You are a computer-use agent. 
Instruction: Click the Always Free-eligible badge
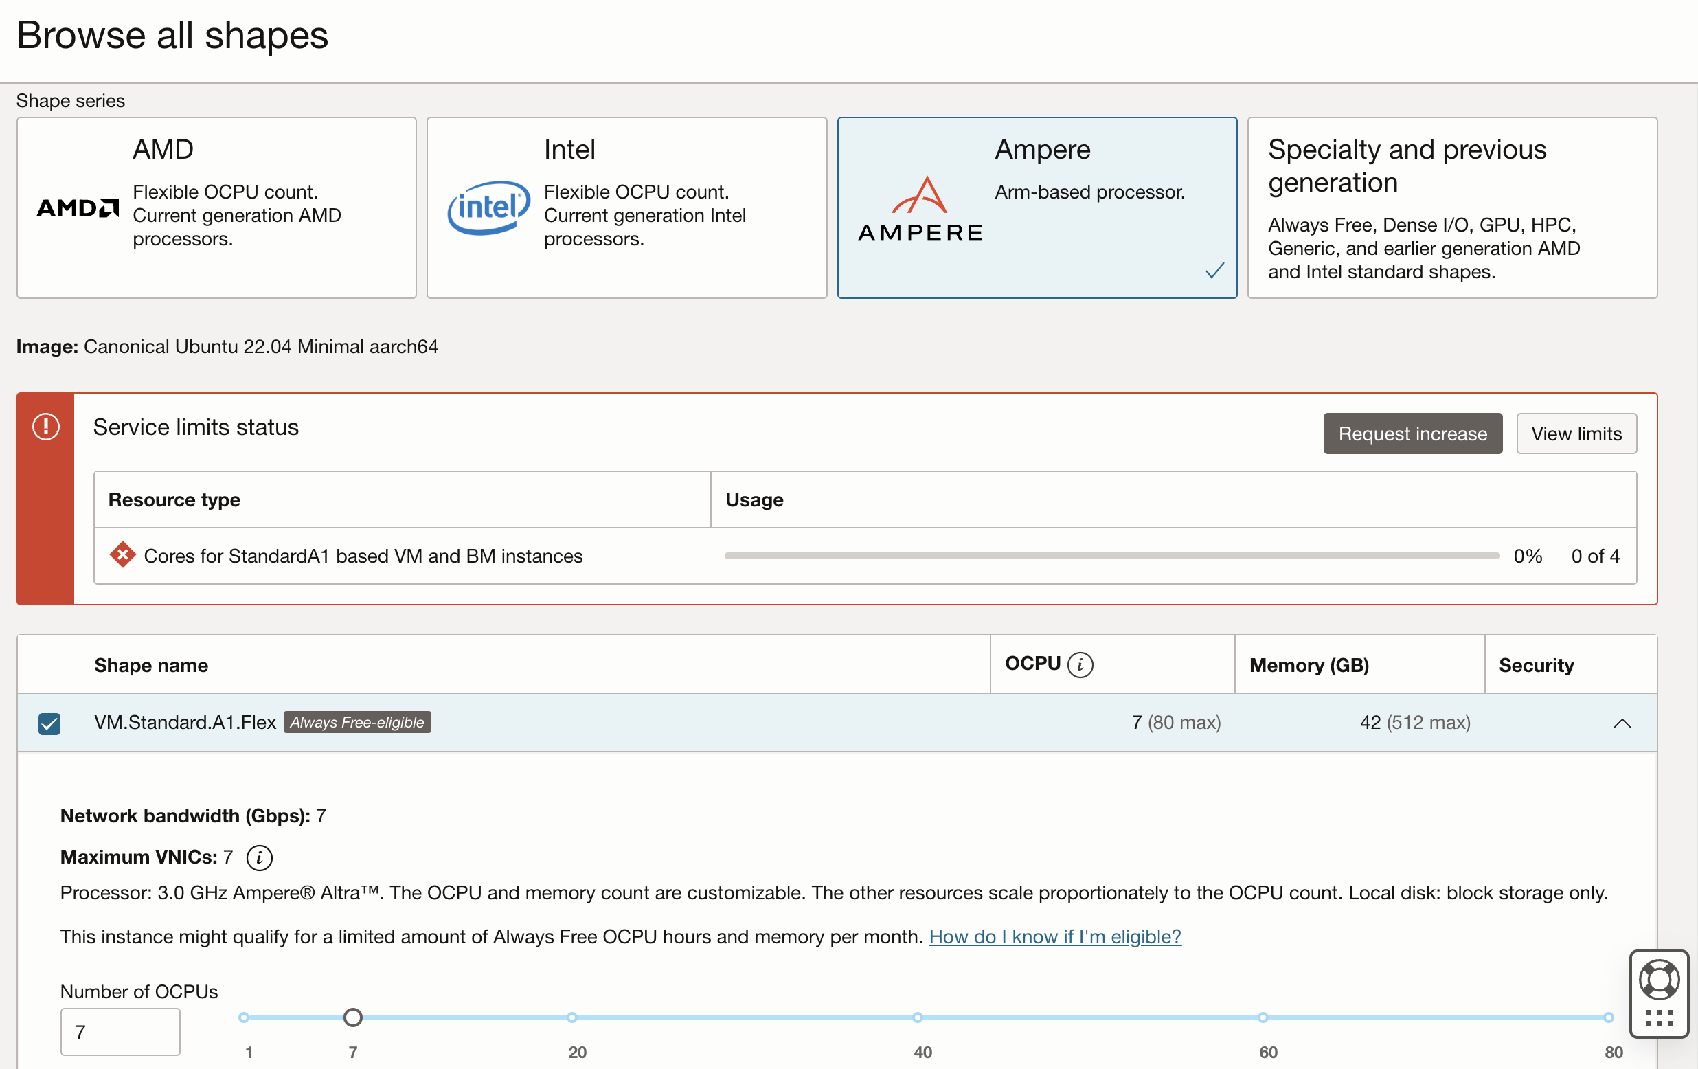point(356,722)
